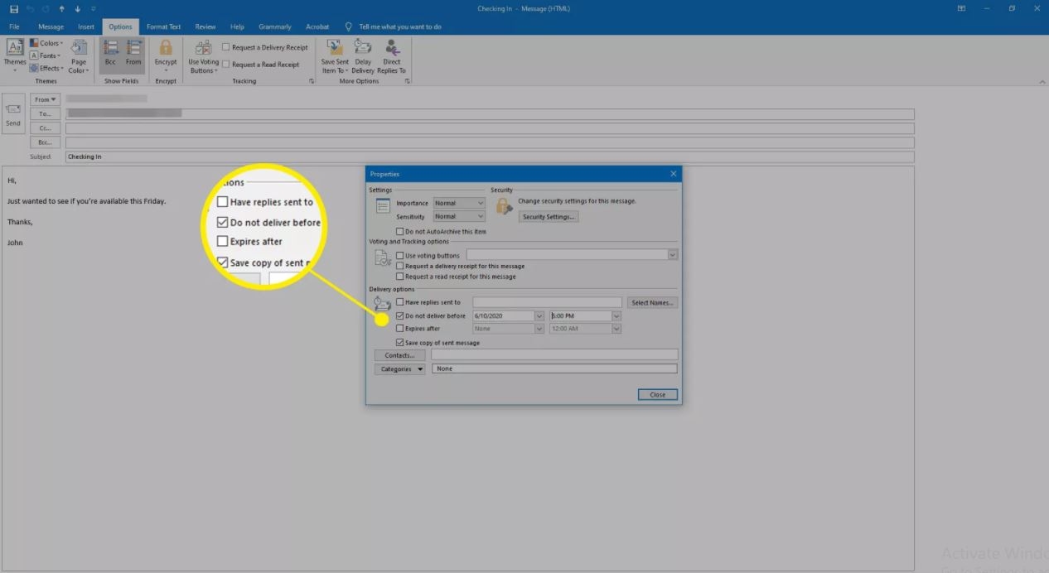Click the Tell me lightbulb icon
The width and height of the screenshot is (1049, 573).
click(349, 26)
